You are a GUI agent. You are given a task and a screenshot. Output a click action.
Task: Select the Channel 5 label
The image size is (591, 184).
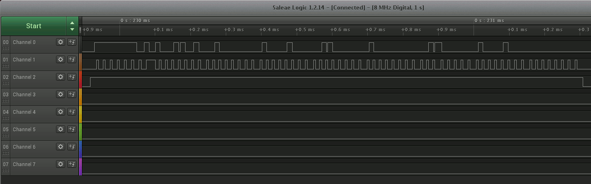tap(24, 130)
